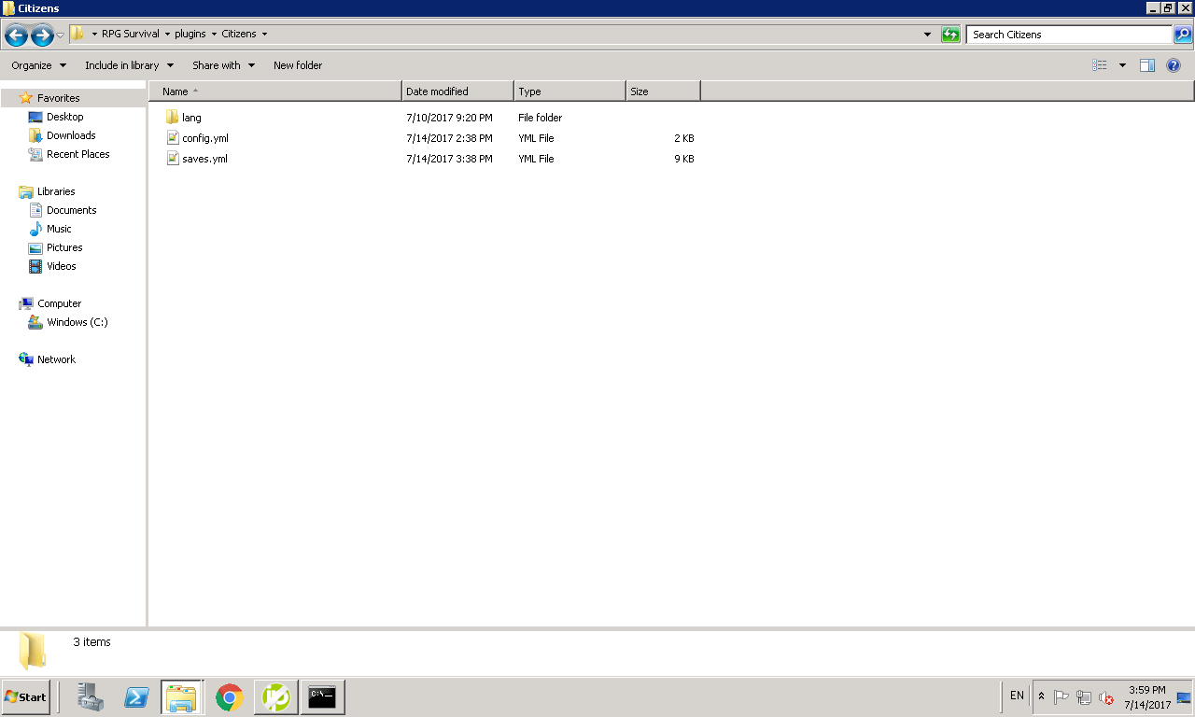1195x717 pixels.
Task: Open the Organize menu
Action: 39,65
